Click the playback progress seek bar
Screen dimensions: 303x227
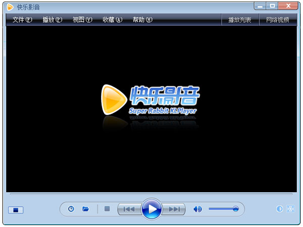click(x=151, y=194)
